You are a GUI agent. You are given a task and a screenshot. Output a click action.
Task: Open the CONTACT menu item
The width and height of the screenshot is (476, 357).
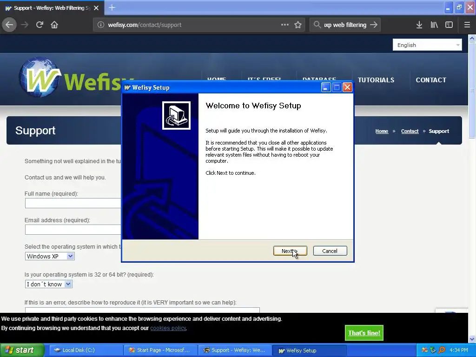[431, 80]
